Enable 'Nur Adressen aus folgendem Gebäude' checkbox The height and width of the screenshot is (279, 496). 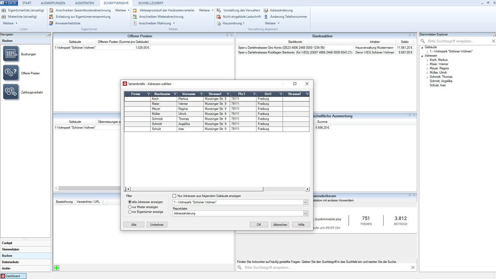174,196
